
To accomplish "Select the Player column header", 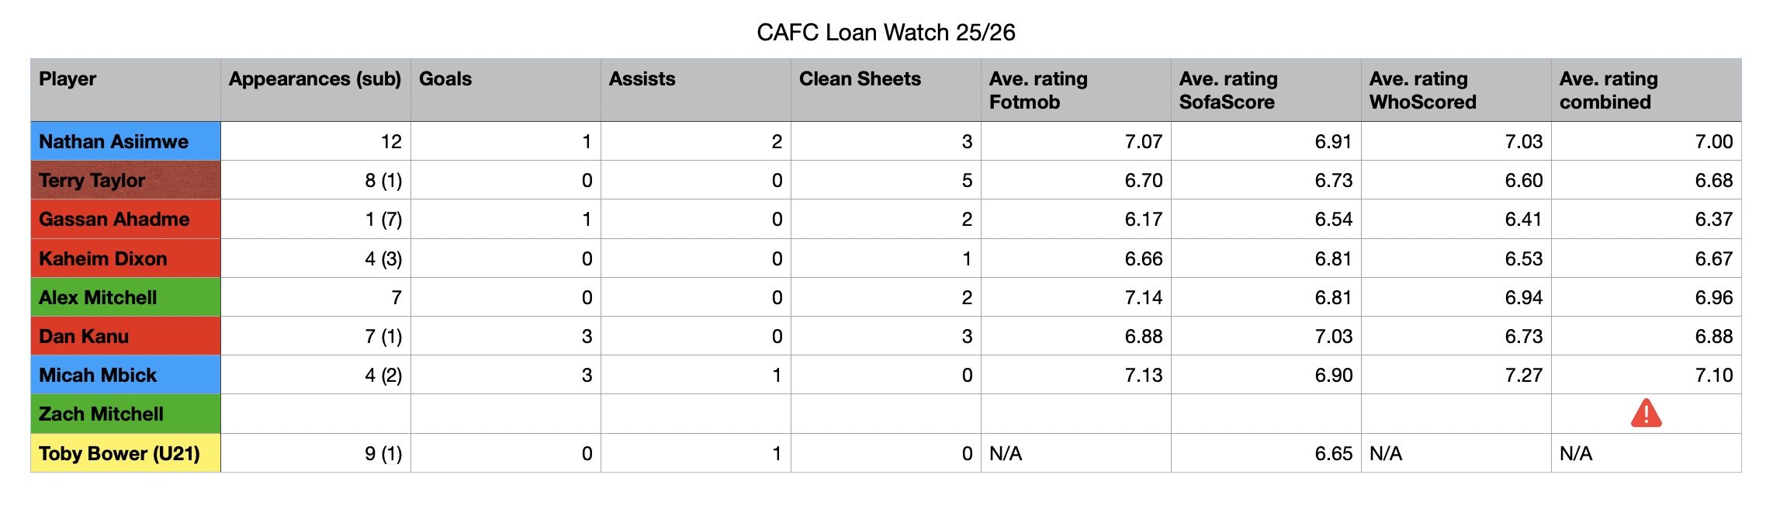I will tap(126, 90).
